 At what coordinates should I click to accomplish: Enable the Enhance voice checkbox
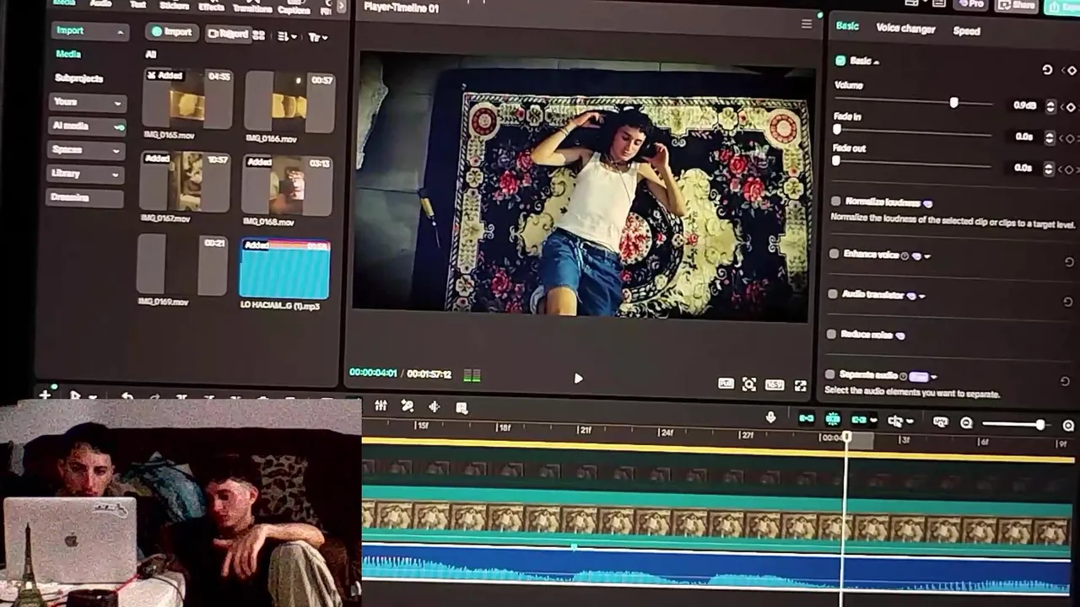tap(834, 254)
